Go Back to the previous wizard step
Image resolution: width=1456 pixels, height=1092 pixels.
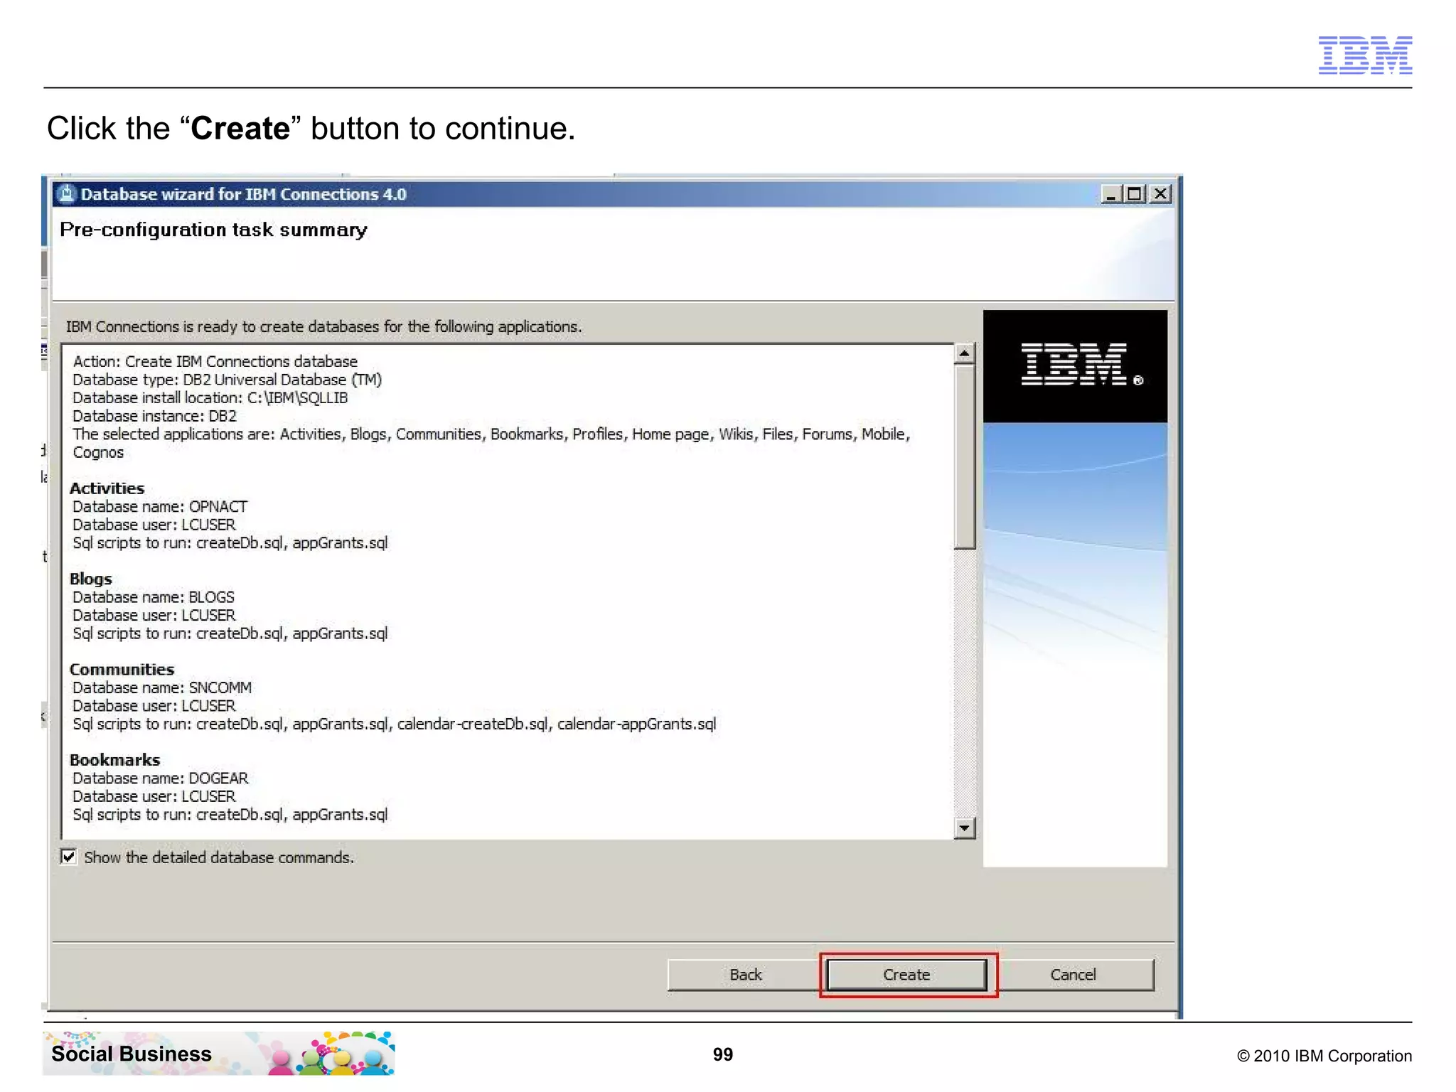745,974
